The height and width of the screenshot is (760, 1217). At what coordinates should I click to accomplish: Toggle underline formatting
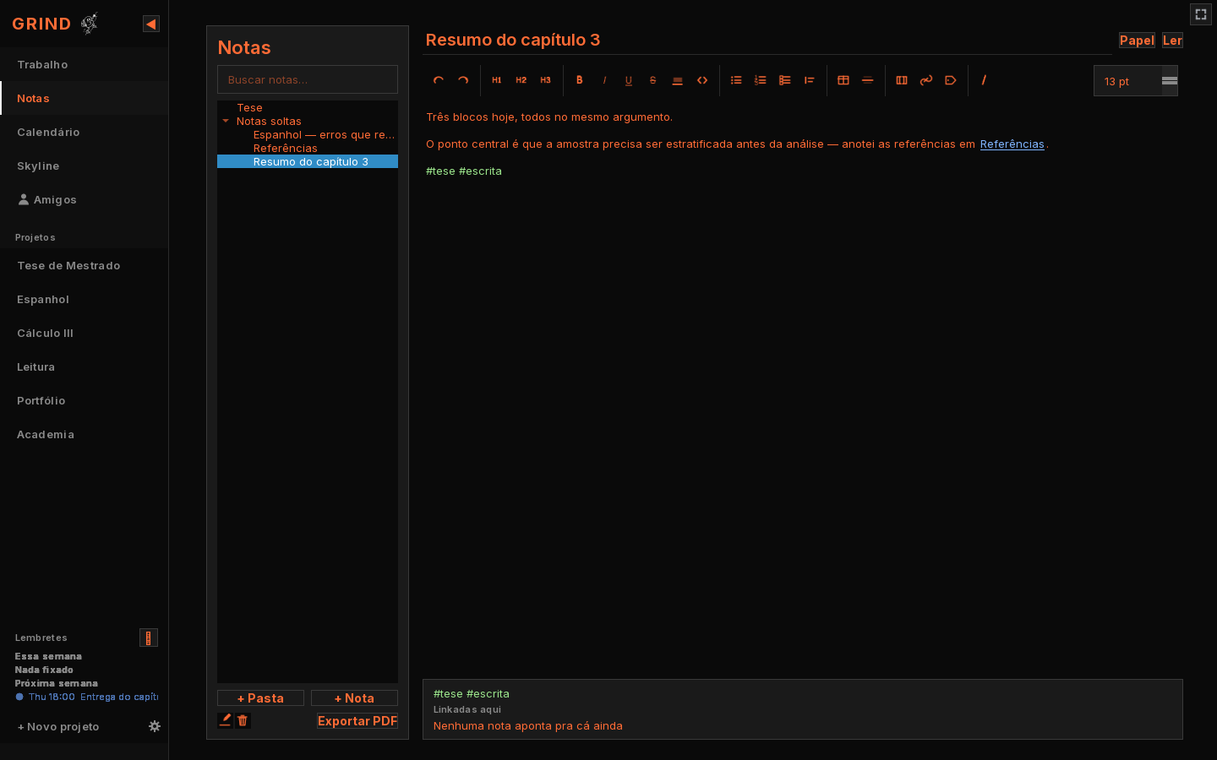pos(629,80)
